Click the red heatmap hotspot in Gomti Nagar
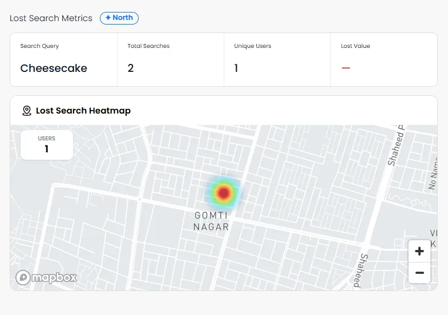 tap(224, 193)
